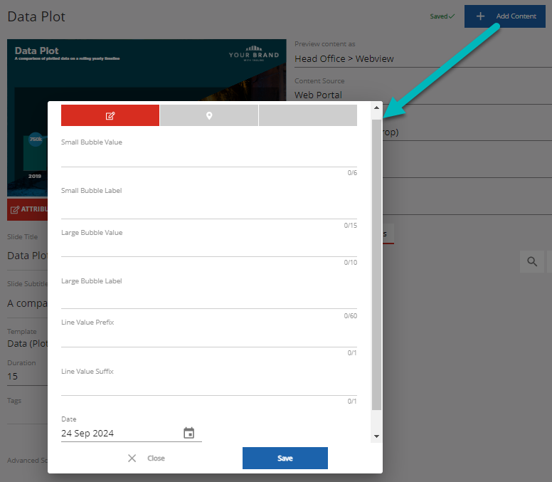Click the Slide Subtitle field
This screenshot has width=552, height=482.
click(x=28, y=303)
